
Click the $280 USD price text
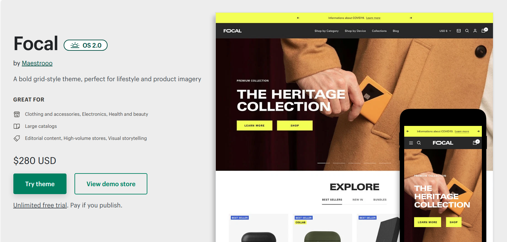35,161
